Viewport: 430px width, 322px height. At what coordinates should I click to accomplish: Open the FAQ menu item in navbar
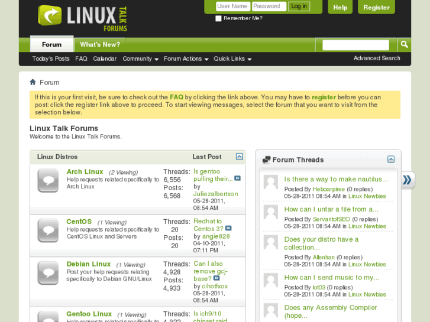point(81,58)
